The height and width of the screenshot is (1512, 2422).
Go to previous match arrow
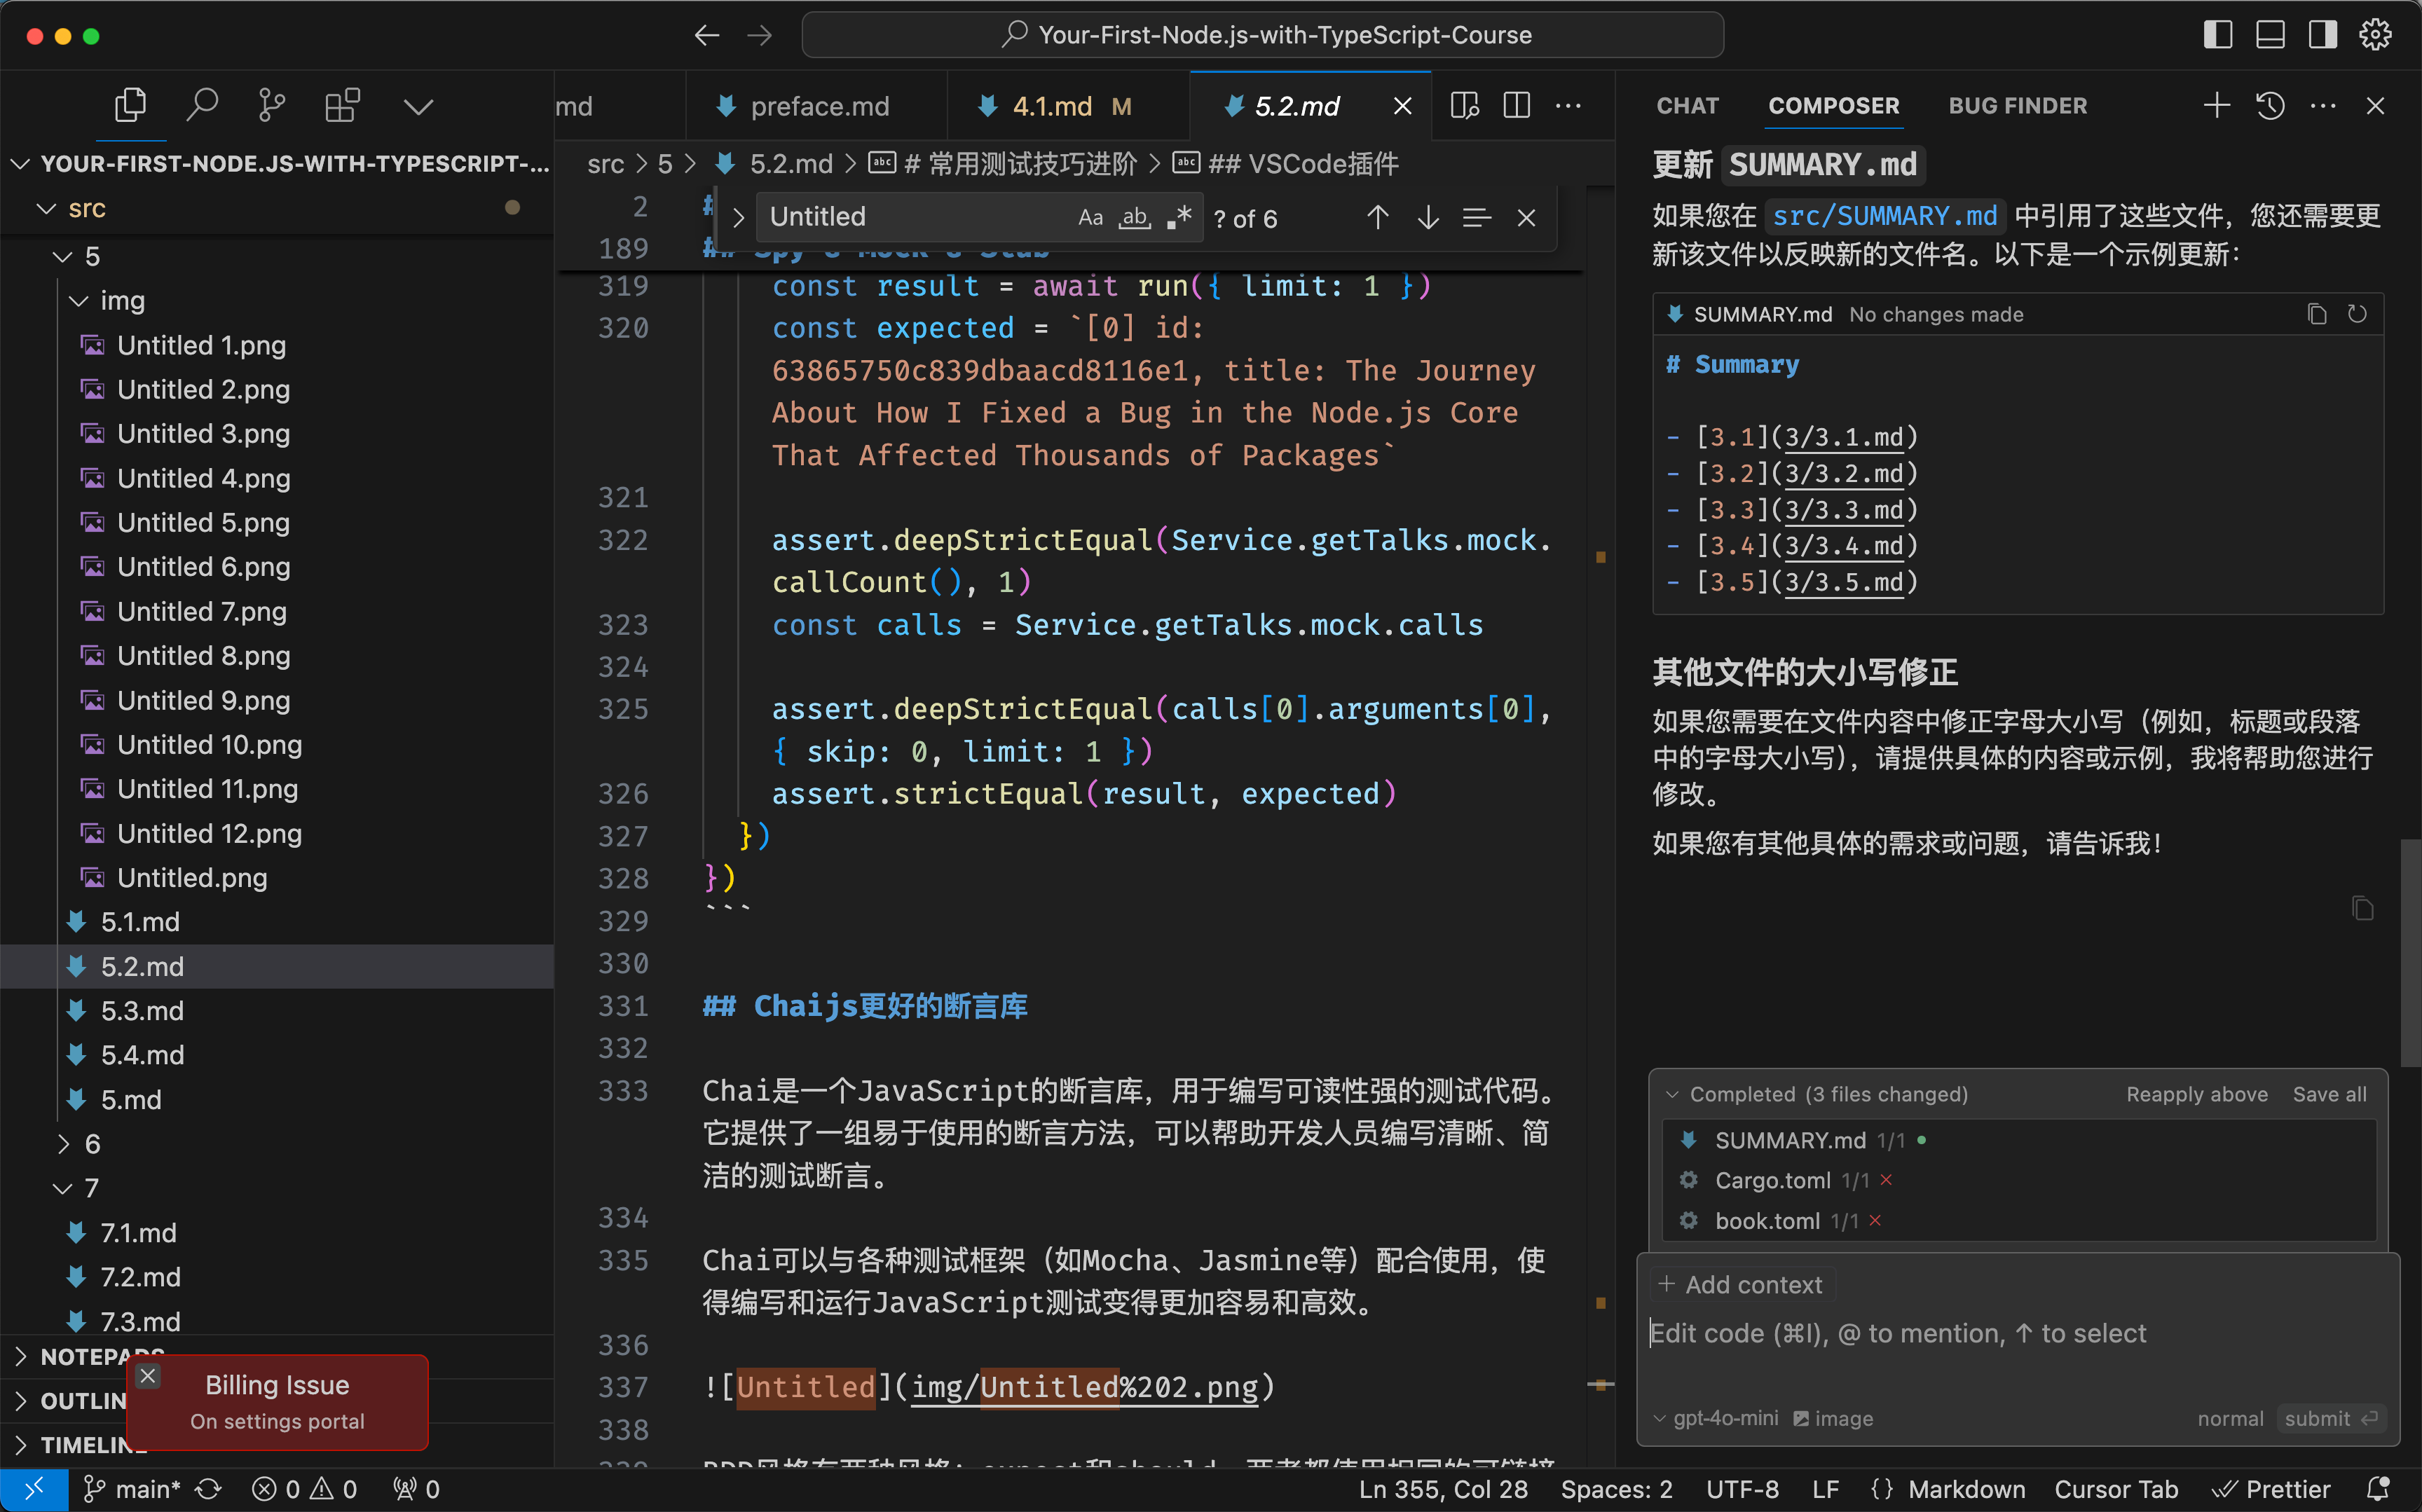(x=1378, y=218)
